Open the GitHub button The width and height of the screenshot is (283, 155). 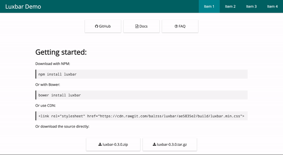[x=103, y=26]
